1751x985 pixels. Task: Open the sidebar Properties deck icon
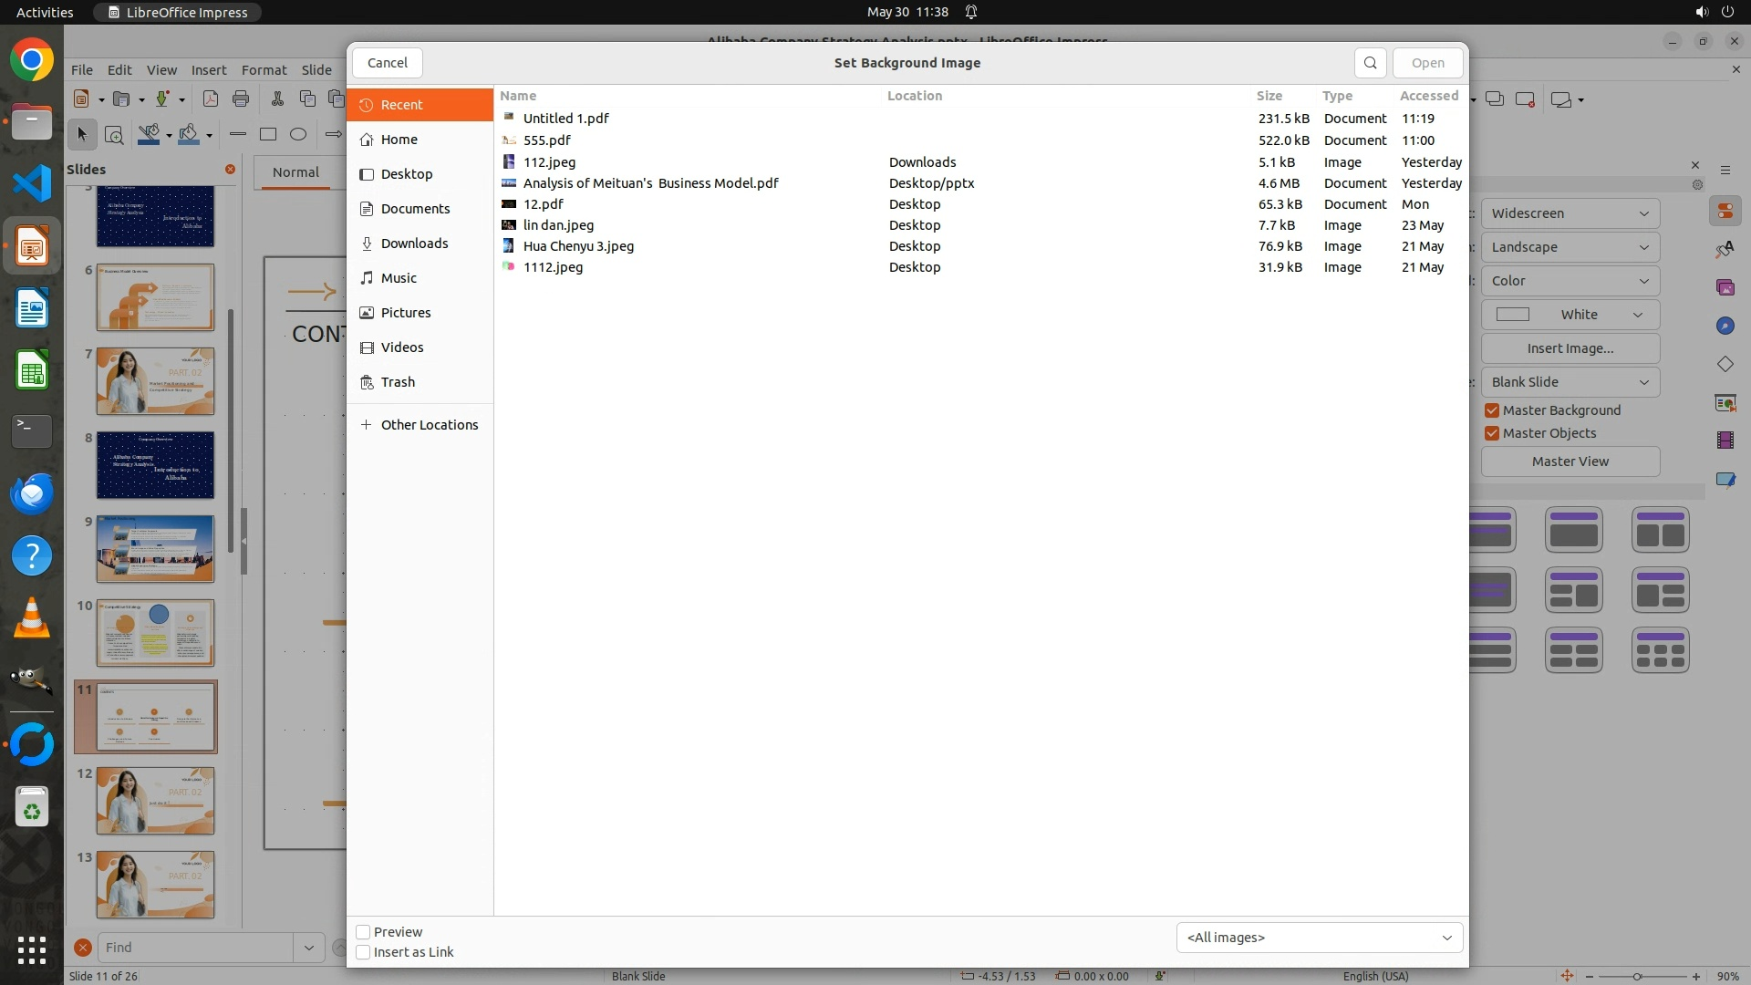point(1725,212)
